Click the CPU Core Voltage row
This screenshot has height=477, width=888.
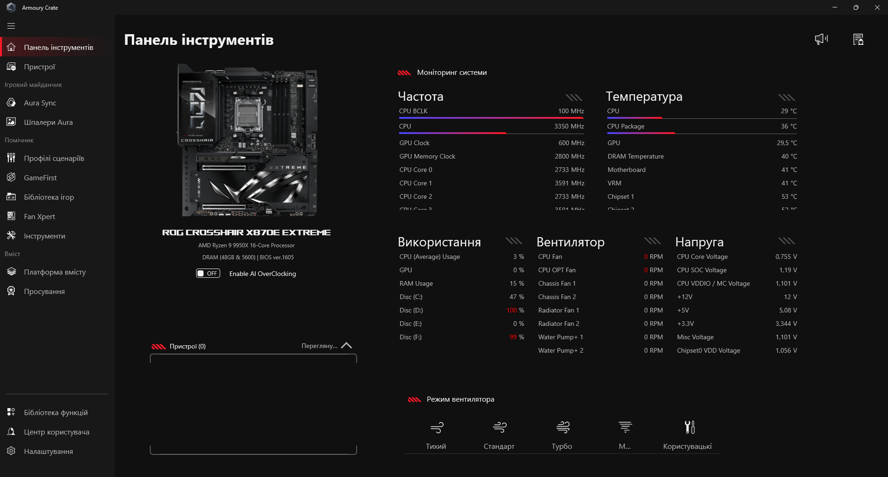pos(737,257)
